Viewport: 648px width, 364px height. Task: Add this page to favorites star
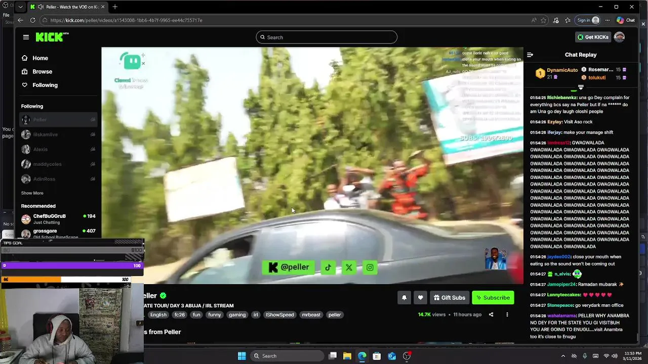pos(544,20)
